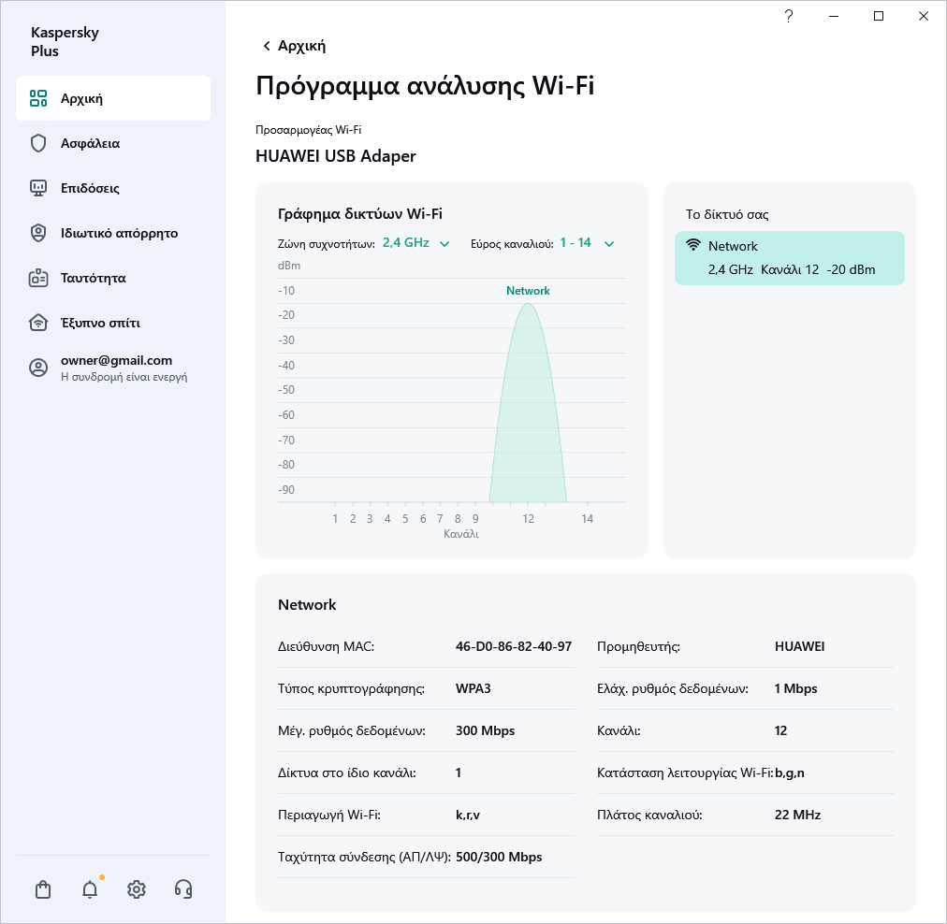Open settings gear icon
Screen dimensions: 947x924
pos(137,889)
